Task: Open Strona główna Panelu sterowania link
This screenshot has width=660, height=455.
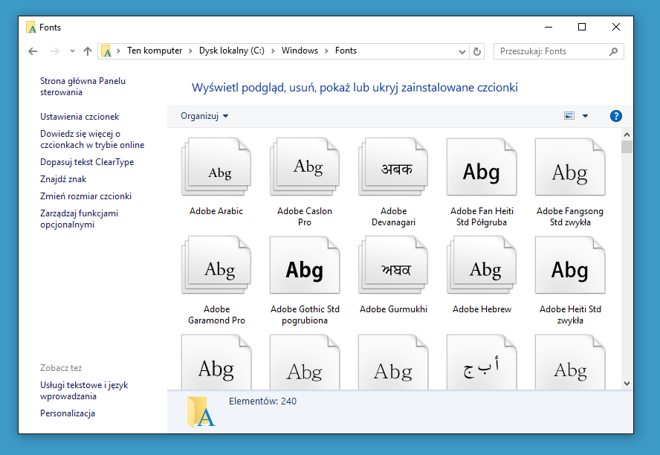Action: (82, 86)
